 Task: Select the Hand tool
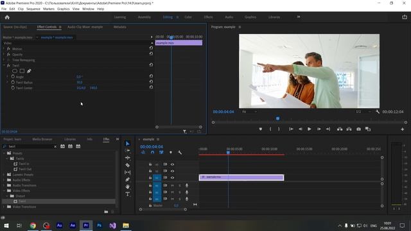[127, 187]
